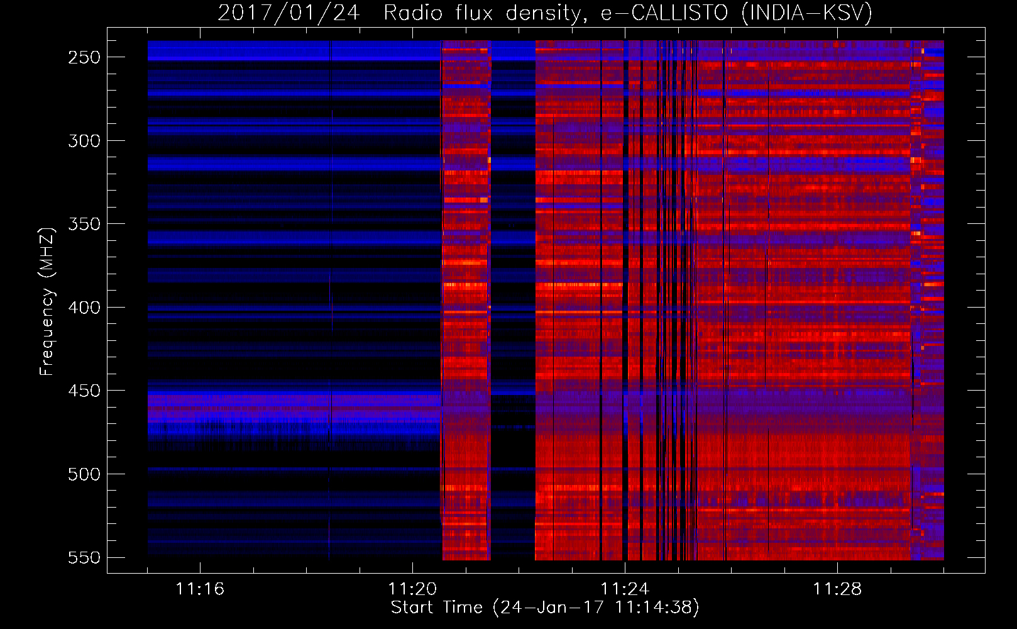Image resolution: width=1017 pixels, height=629 pixels.
Task: Click the frequency tick label '250'
Action: [84, 57]
